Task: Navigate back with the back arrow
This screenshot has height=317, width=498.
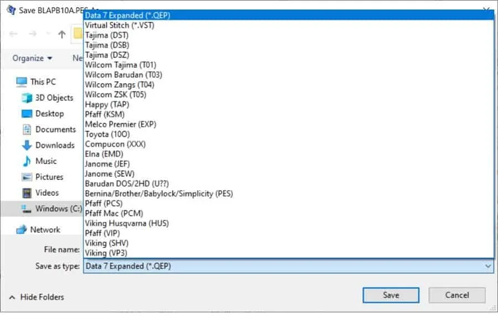Action: 13,34
